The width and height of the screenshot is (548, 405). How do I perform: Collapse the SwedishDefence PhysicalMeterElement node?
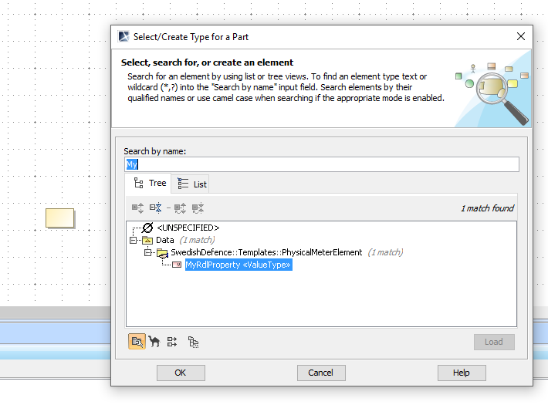(x=147, y=252)
